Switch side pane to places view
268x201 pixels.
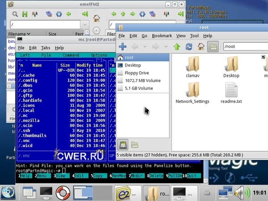(122, 144)
